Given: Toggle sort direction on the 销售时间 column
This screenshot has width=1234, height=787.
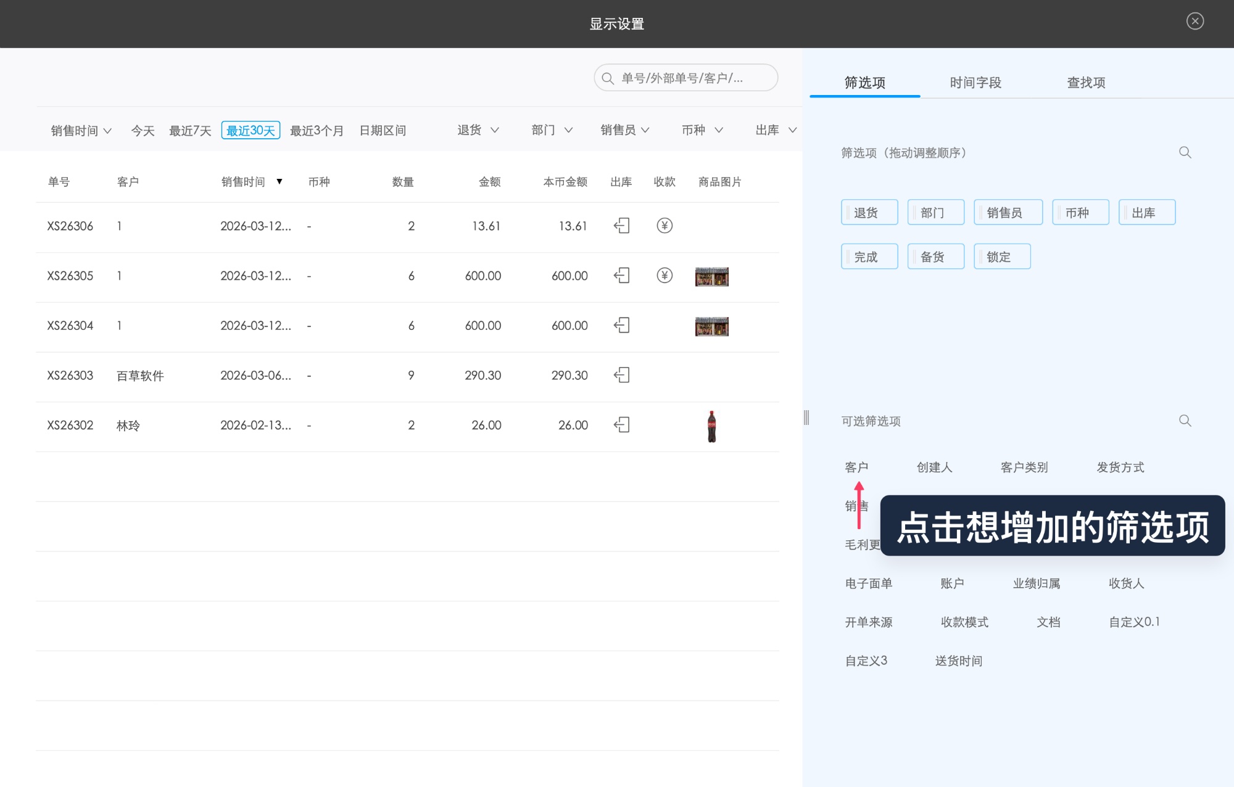Looking at the screenshot, I should (279, 181).
